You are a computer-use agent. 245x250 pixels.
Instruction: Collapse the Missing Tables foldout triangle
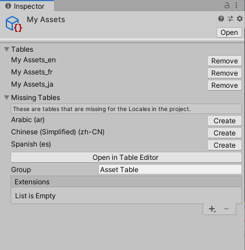[6, 98]
